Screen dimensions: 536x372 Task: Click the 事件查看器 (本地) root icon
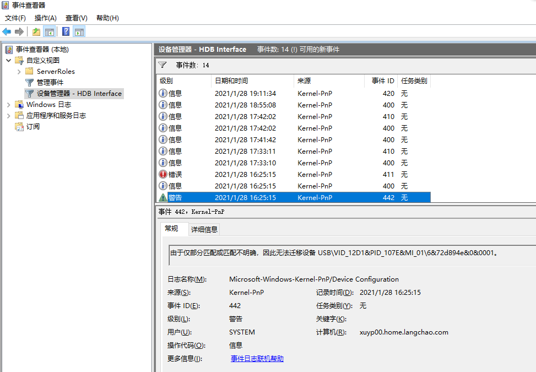coord(9,50)
